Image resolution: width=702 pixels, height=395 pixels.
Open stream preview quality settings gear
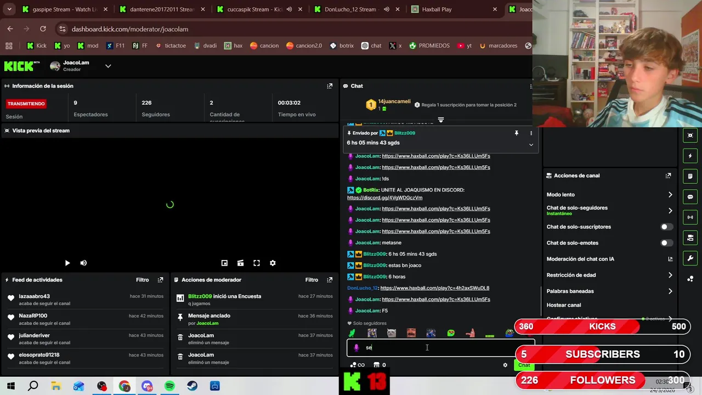(x=273, y=263)
